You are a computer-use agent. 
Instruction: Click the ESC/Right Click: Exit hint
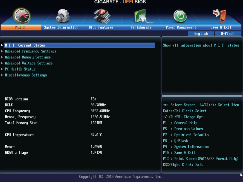point(183,165)
